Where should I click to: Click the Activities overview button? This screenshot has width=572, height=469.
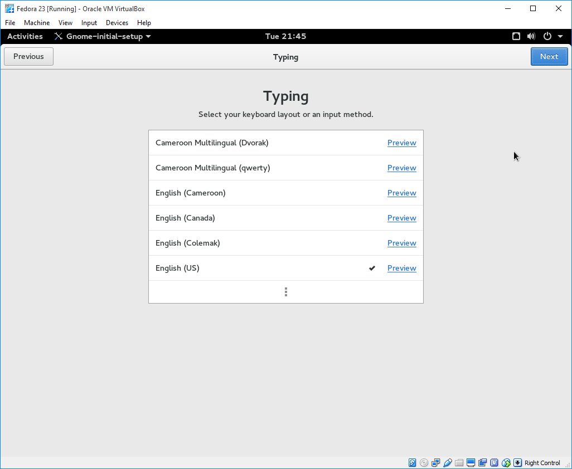click(25, 36)
